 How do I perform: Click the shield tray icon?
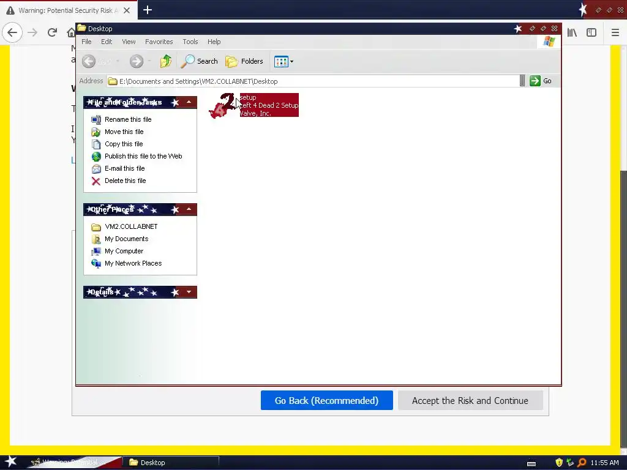[x=559, y=463]
